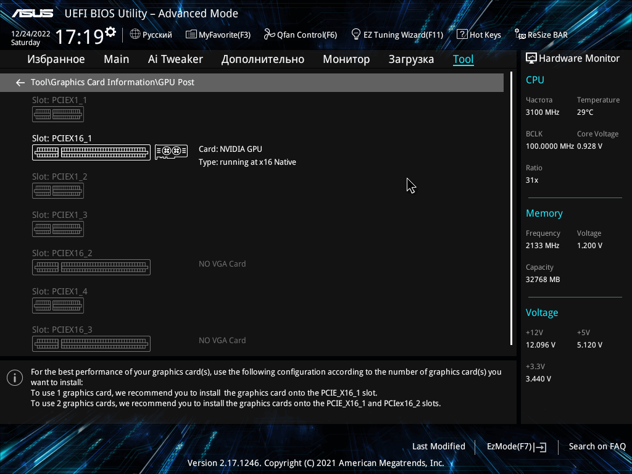
Task: Show the Hot Keys list
Action: pyautogui.click(x=485, y=35)
